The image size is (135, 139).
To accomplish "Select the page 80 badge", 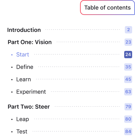I will point(128,119).
